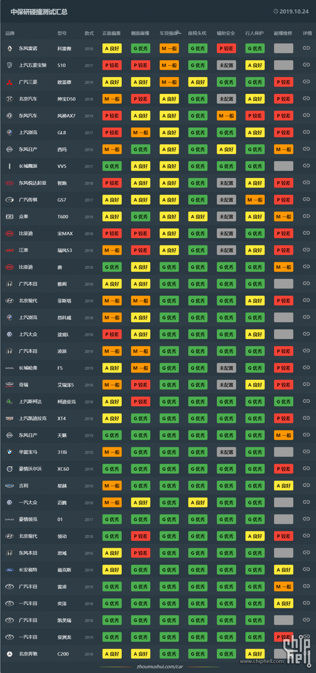The width and height of the screenshot is (316, 673).
Task: Click the details link icon for 欧蓝德
Action: 306,82
